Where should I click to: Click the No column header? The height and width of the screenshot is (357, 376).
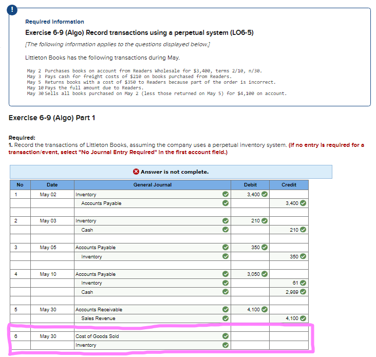click(20, 185)
